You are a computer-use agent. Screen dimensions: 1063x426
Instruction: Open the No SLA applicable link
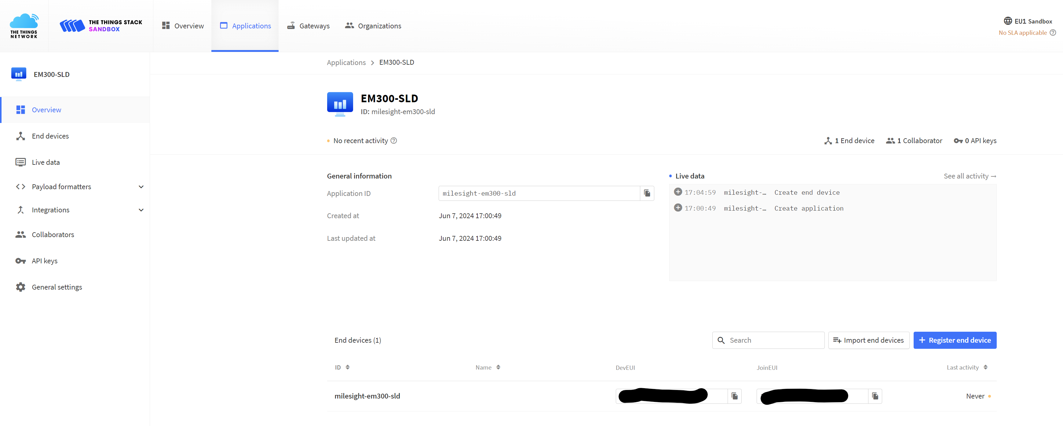pyautogui.click(x=1023, y=33)
